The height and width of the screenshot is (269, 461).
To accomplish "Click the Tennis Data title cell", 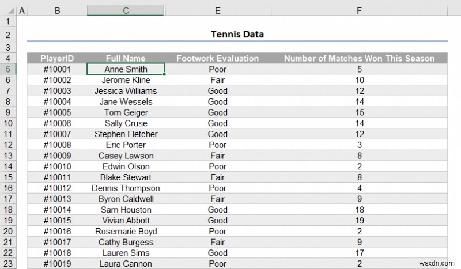I will (237, 35).
